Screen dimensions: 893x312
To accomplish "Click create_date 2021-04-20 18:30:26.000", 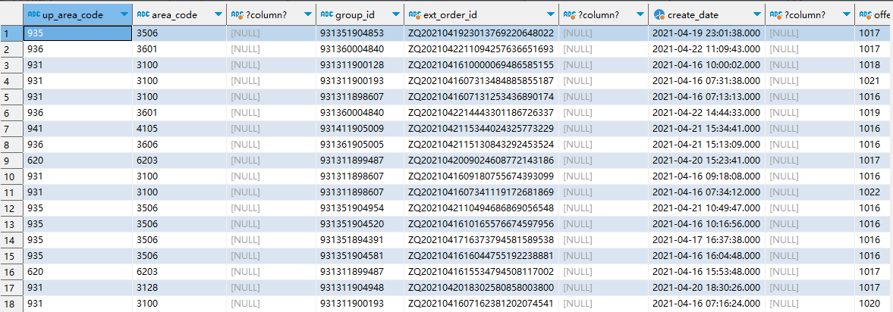I will point(707,288).
